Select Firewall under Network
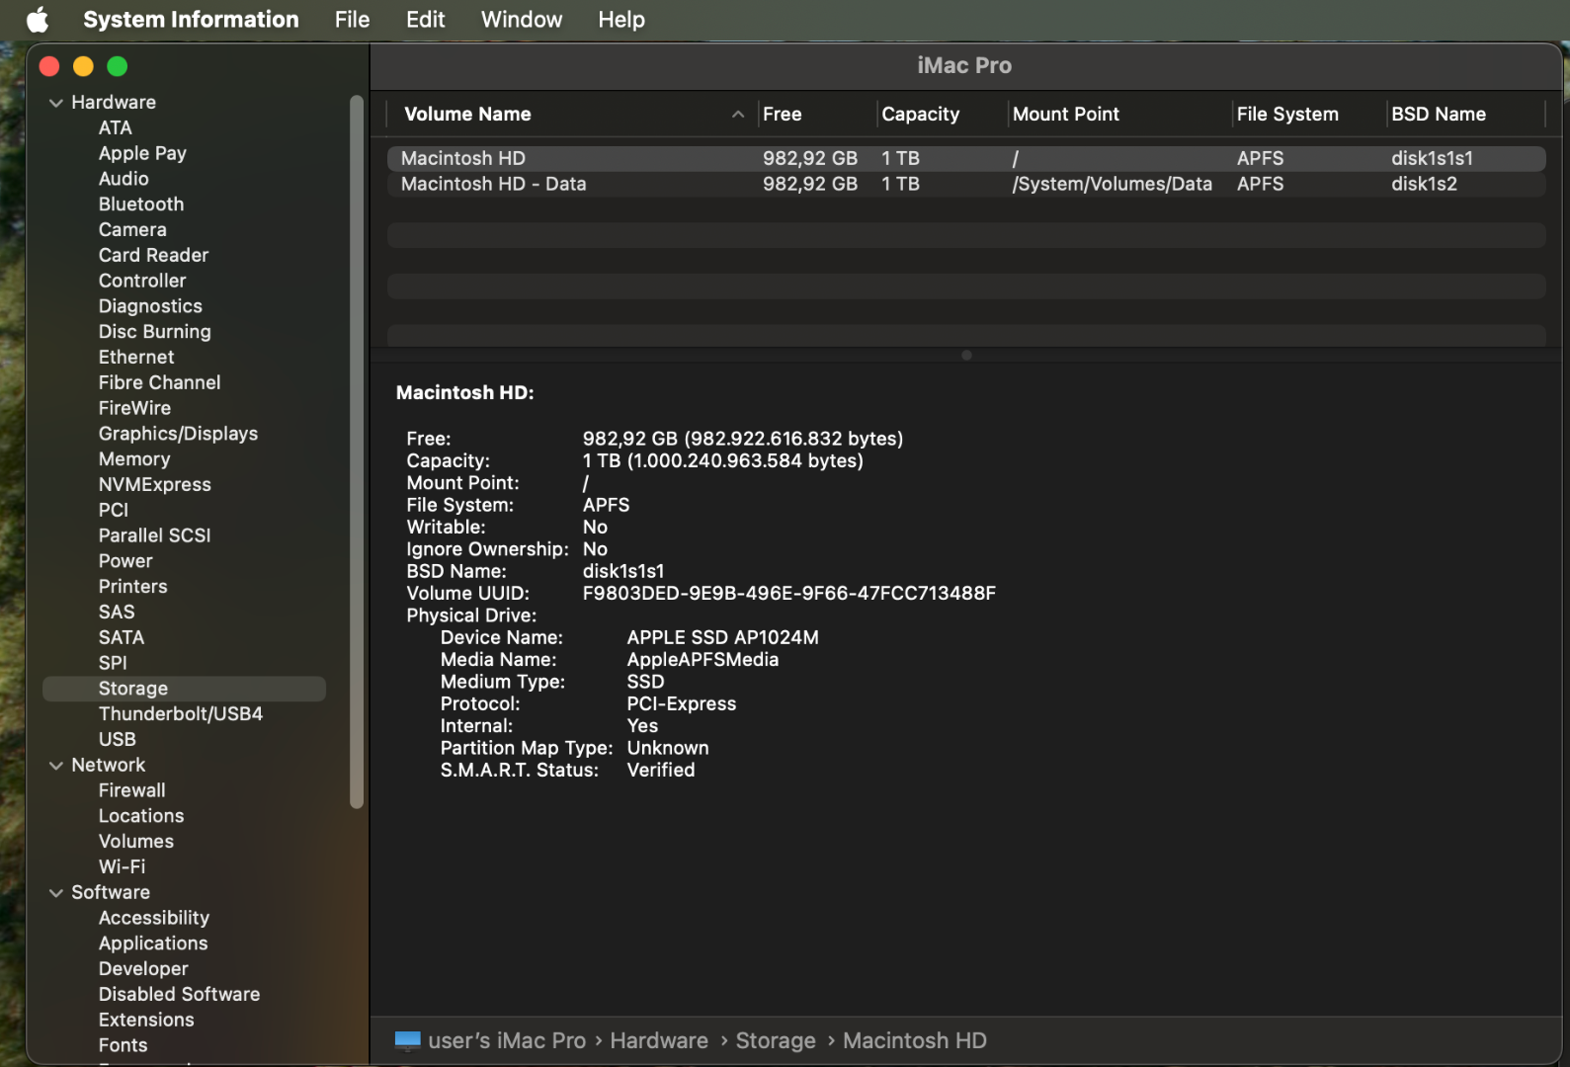Viewport: 1570px width, 1067px height. click(x=131, y=791)
